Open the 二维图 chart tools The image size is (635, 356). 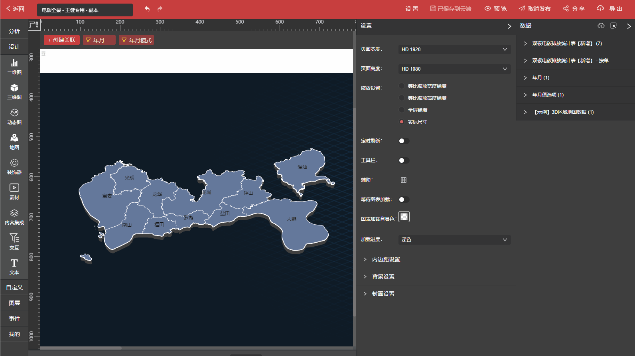[x=14, y=67]
